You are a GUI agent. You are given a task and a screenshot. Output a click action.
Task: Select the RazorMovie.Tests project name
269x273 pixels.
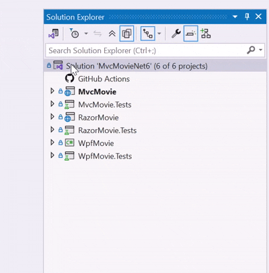coord(107,130)
